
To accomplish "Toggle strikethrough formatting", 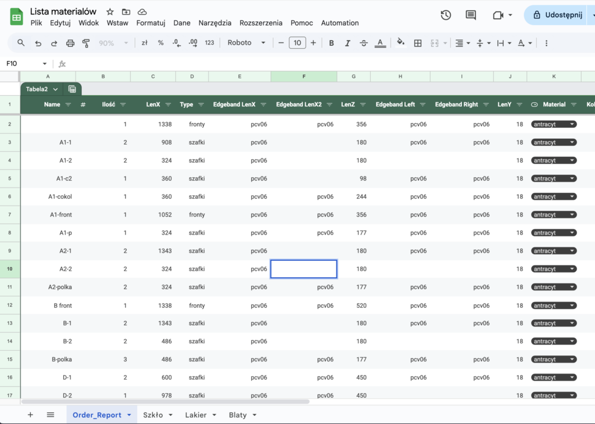I will click(364, 43).
